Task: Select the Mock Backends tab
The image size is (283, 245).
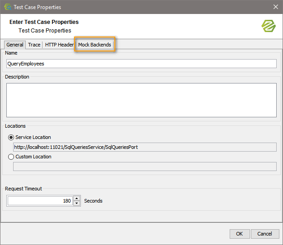Action: (x=94, y=45)
